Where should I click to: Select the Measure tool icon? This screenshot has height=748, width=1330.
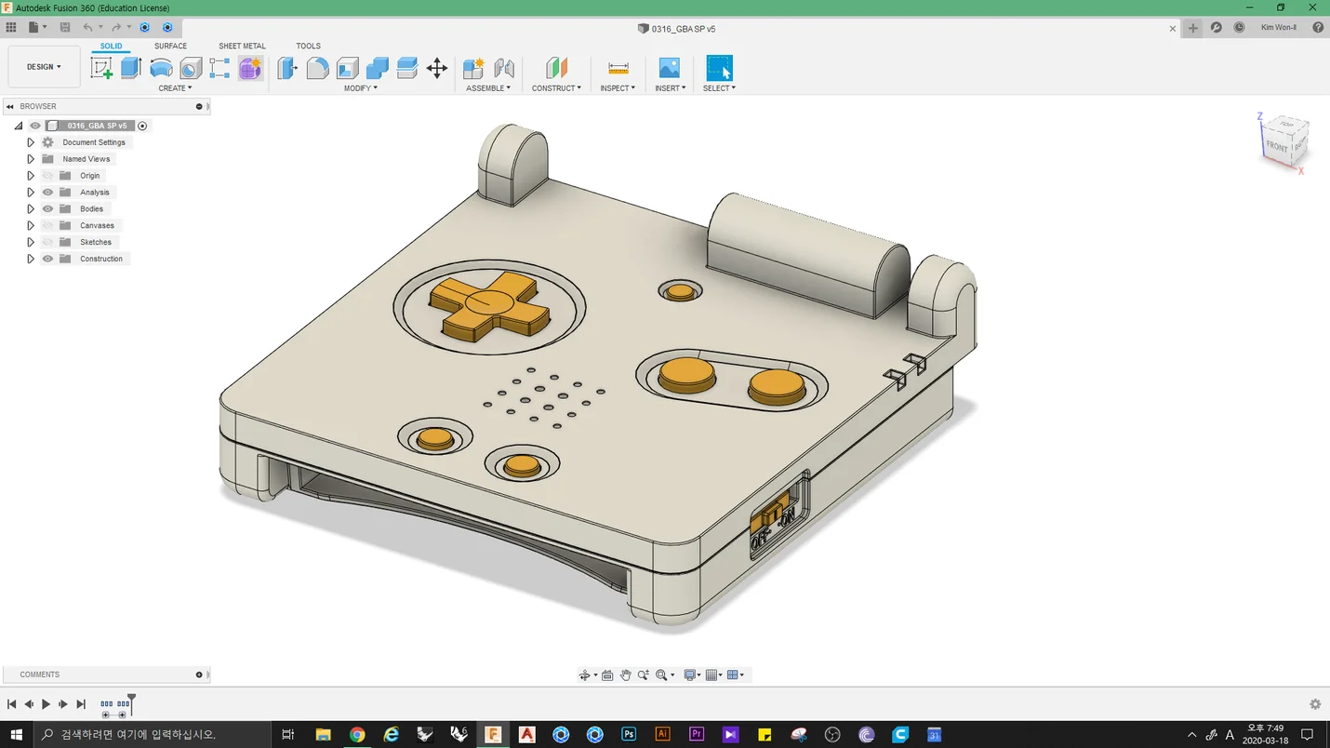point(618,68)
